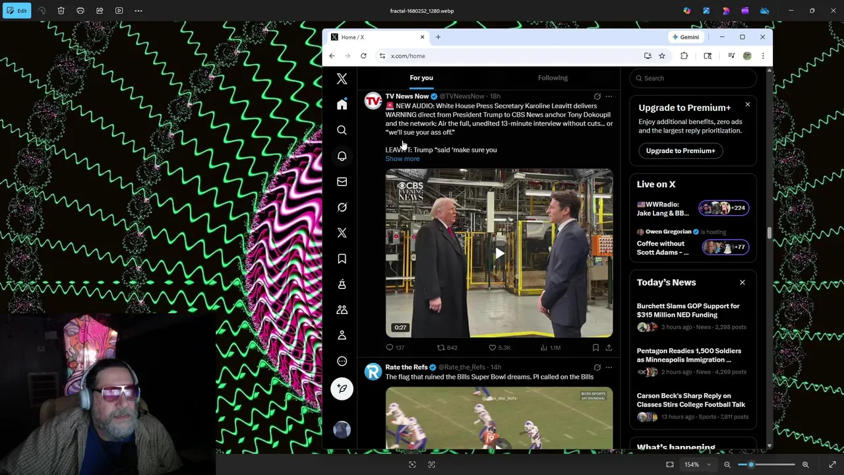Open Gemini in Chrome
The image size is (844, 475).
[686, 37]
